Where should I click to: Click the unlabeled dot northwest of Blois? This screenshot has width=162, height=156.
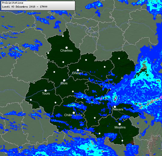click(54, 72)
